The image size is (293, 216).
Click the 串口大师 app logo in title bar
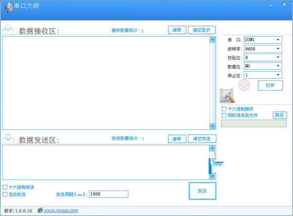click(x=9, y=7)
